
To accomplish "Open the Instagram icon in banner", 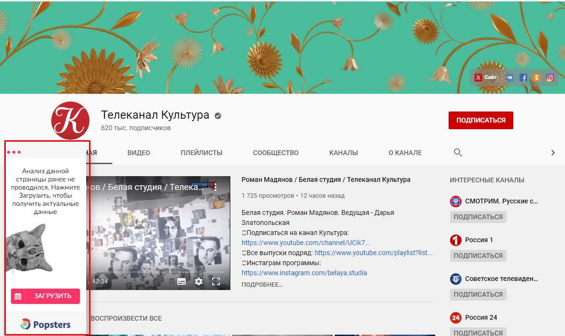I will click(x=550, y=77).
